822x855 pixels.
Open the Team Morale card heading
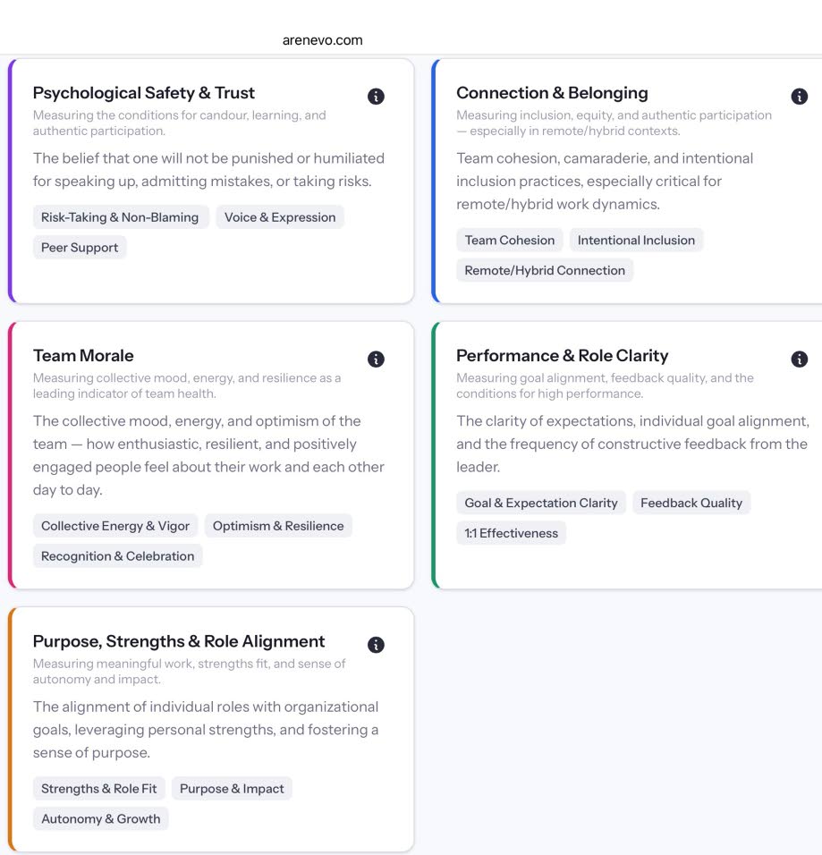point(83,356)
